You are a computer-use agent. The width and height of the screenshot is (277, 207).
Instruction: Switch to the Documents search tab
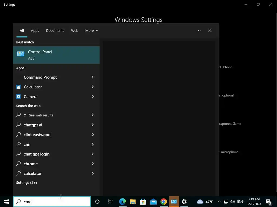point(55,31)
